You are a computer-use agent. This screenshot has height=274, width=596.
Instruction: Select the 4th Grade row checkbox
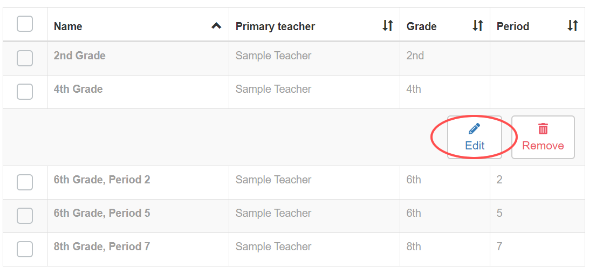tap(25, 92)
